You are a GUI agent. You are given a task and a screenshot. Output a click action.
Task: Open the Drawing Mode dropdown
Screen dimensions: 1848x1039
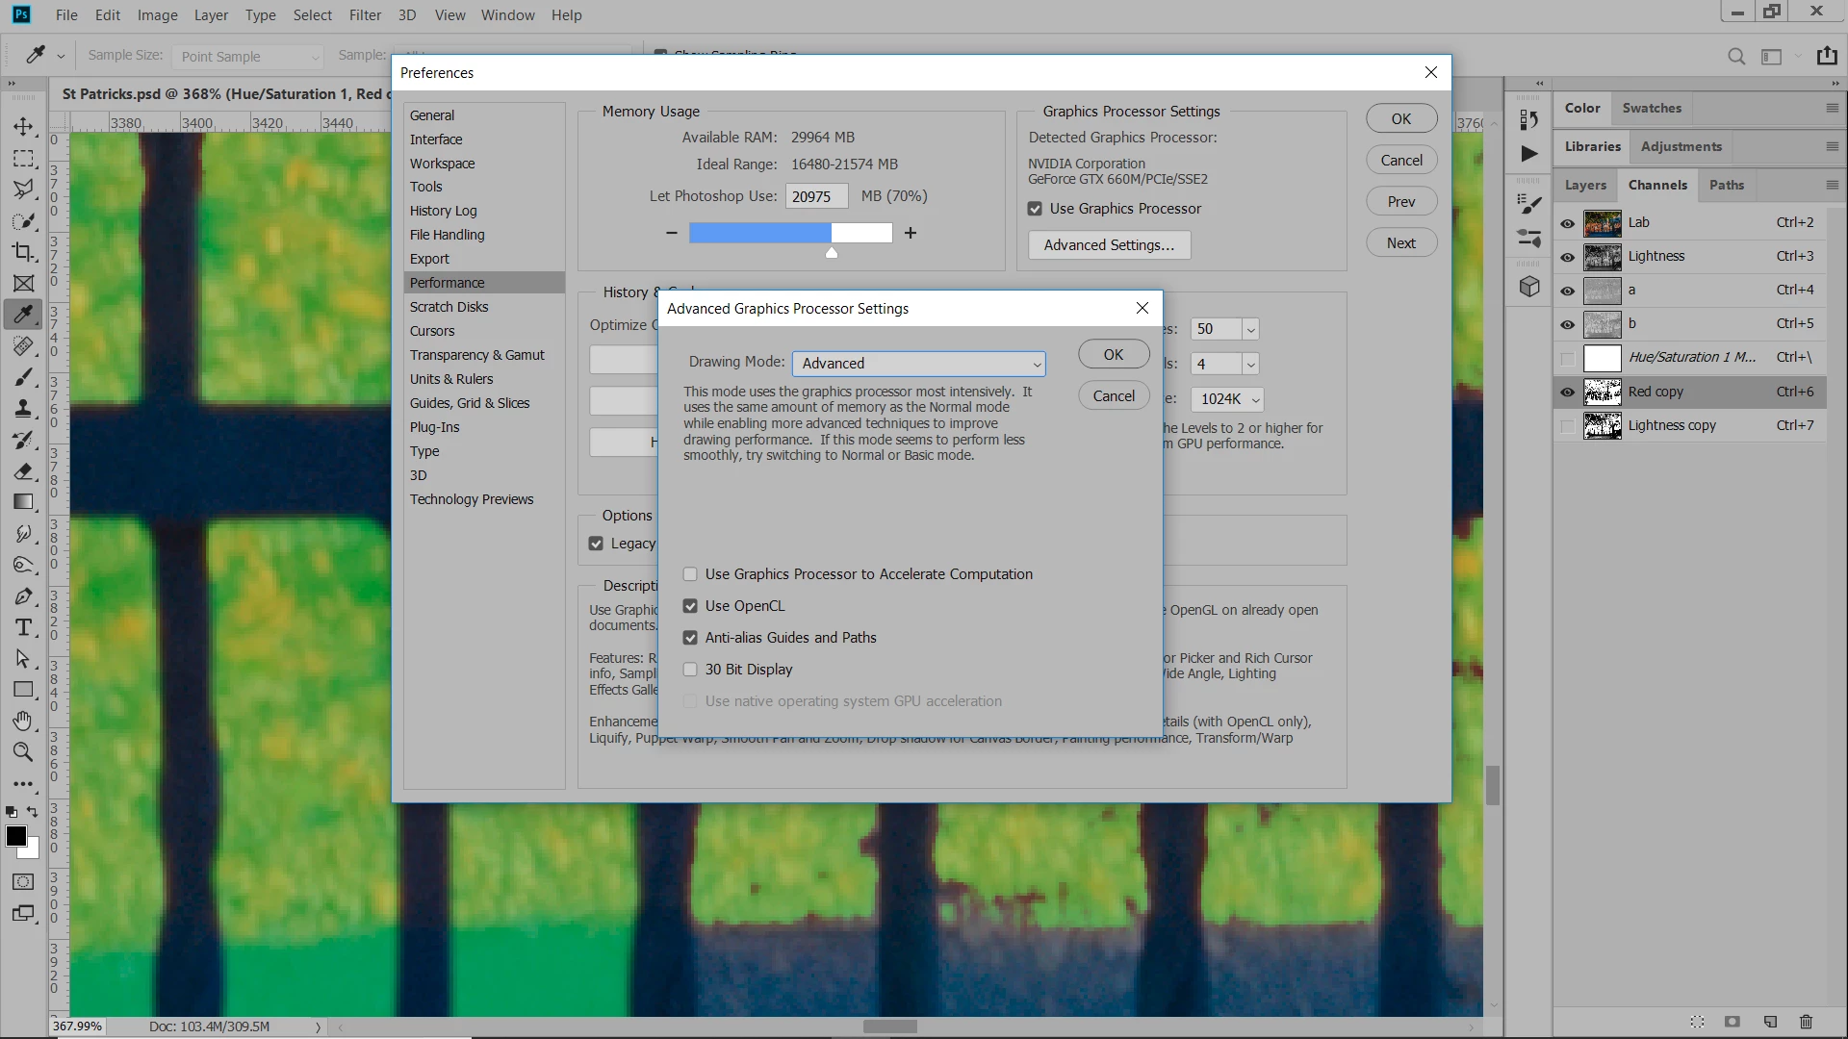click(x=918, y=364)
